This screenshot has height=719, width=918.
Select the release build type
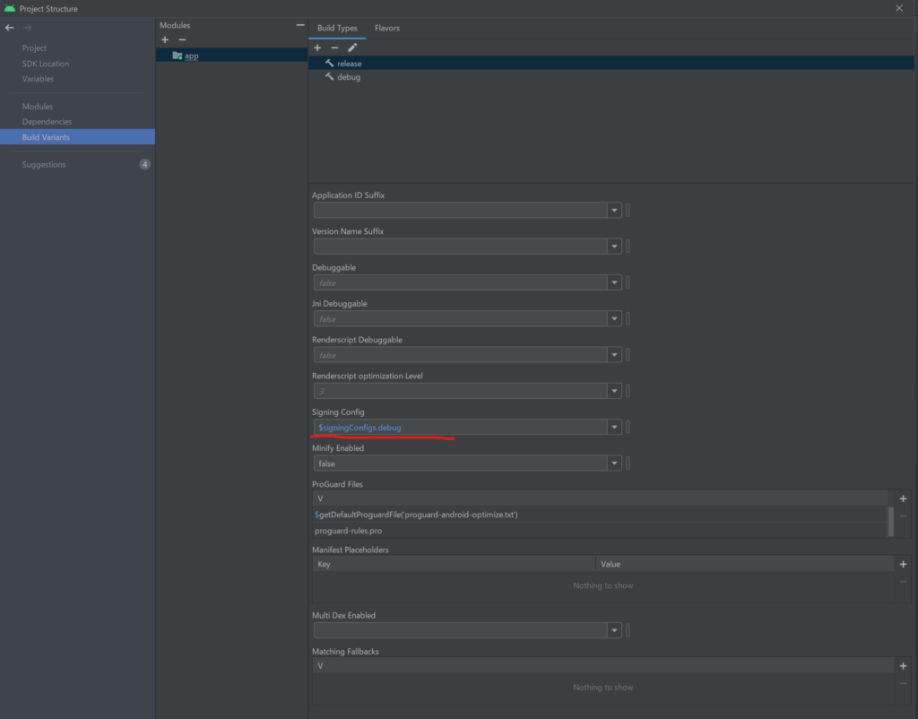[x=611, y=64]
